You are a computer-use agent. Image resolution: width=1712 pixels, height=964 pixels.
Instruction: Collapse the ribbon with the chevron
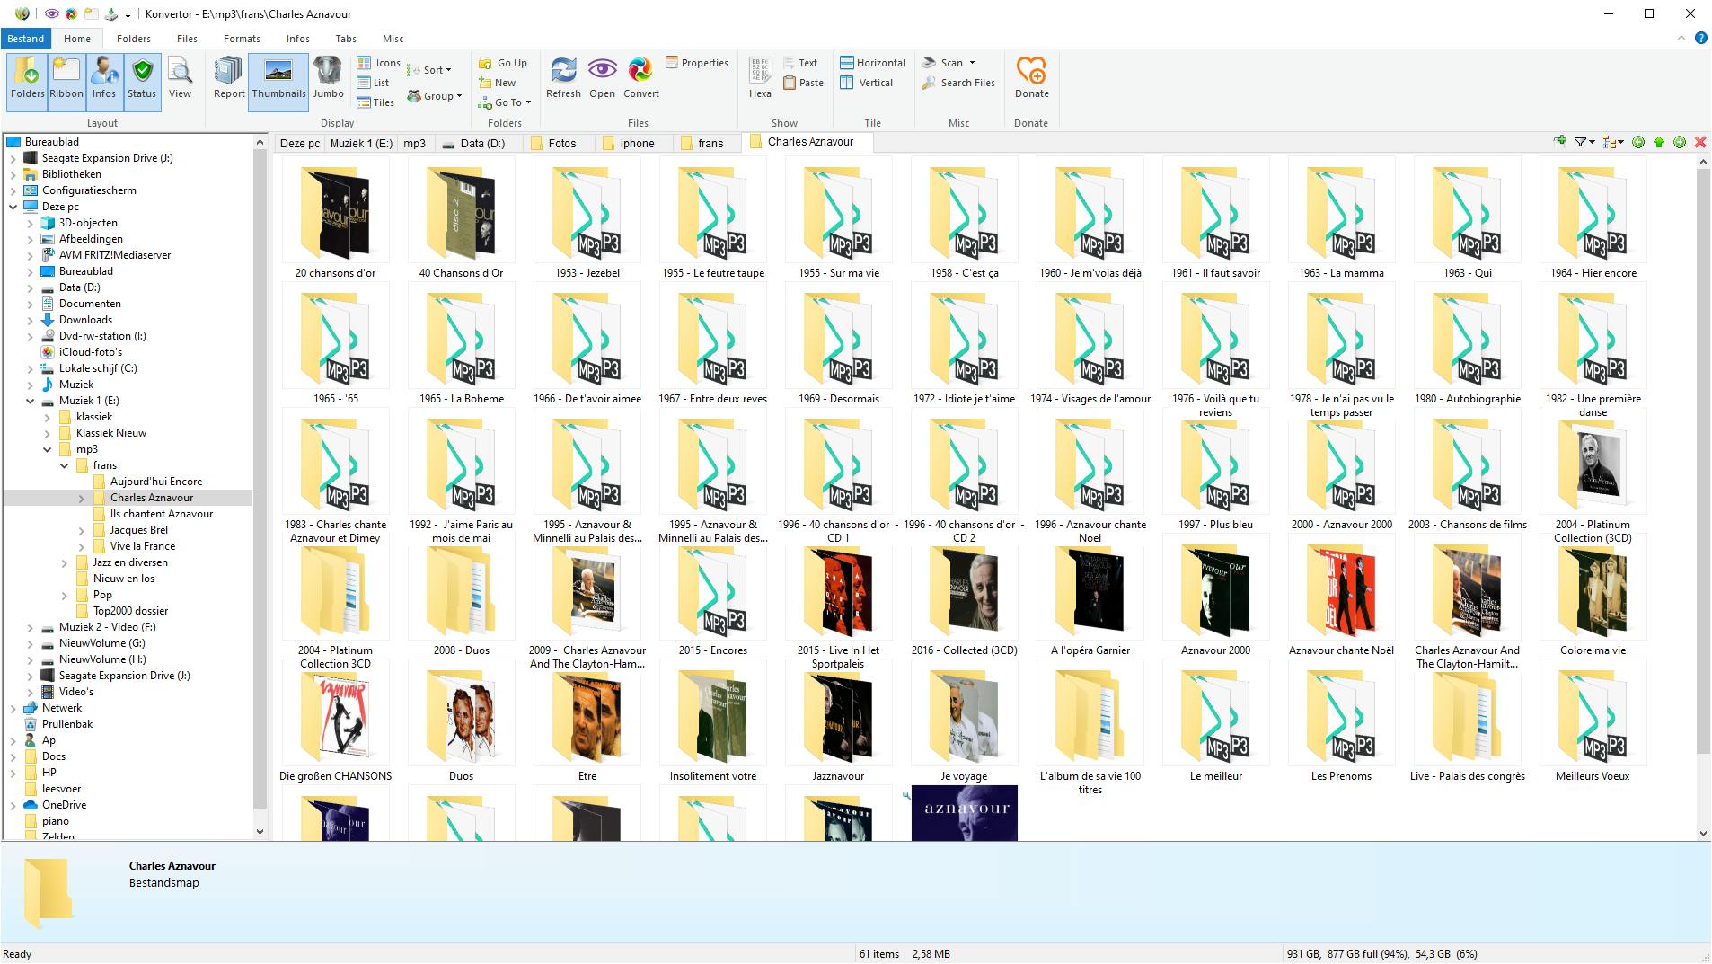[1681, 38]
